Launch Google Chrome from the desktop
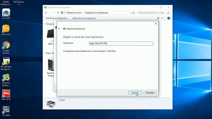This screenshot has height=119, width=212. click(6, 48)
